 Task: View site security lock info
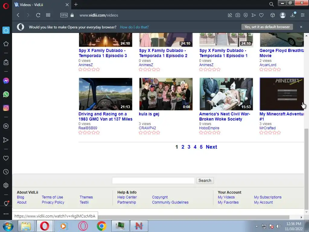pyautogui.click(x=72, y=15)
